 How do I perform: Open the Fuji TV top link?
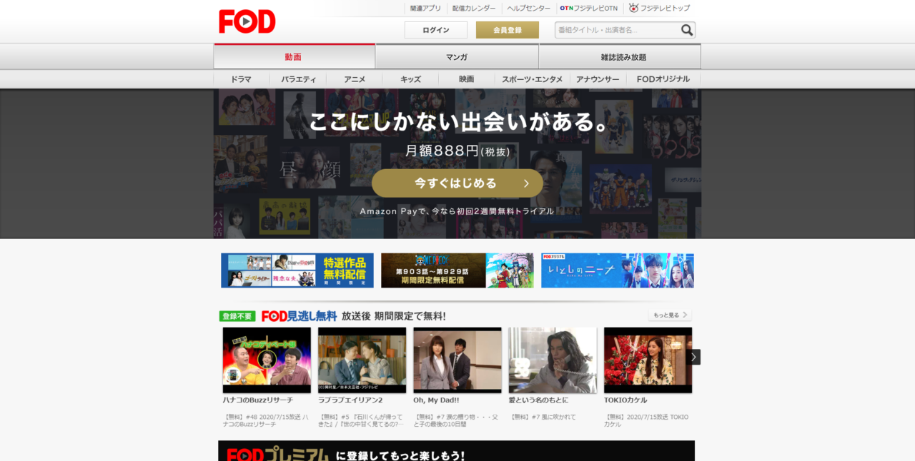click(x=659, y=9)
